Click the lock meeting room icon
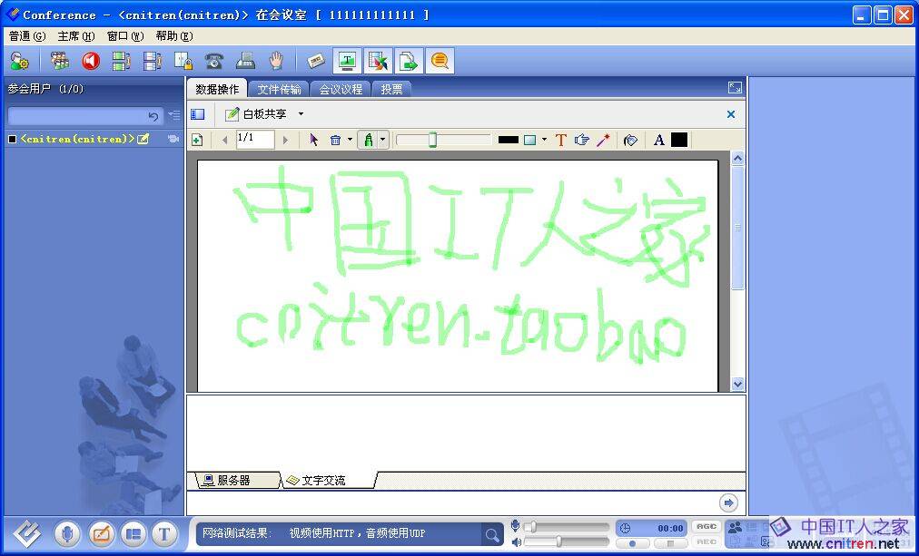 [183, 61]
